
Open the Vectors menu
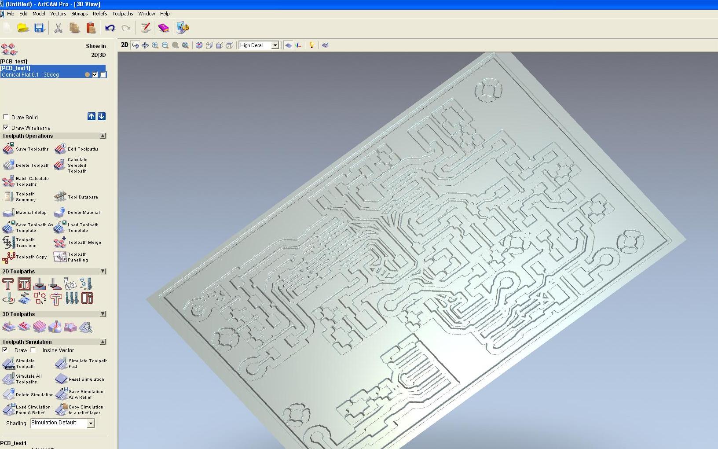point(58,14)
